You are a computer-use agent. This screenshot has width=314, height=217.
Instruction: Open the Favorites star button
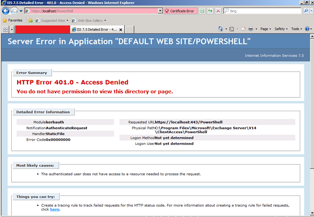[12, 21]
